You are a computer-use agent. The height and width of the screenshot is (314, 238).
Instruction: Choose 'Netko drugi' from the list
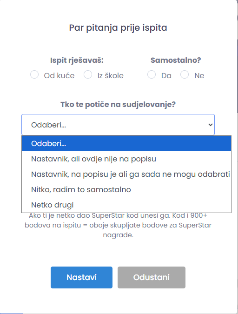tap(126, 205)
